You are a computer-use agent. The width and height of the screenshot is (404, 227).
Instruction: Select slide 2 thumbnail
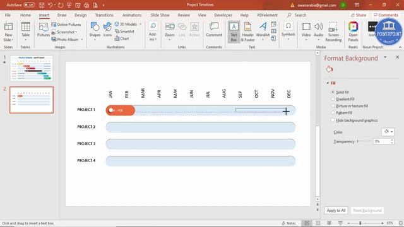click(x=32, y=100)
